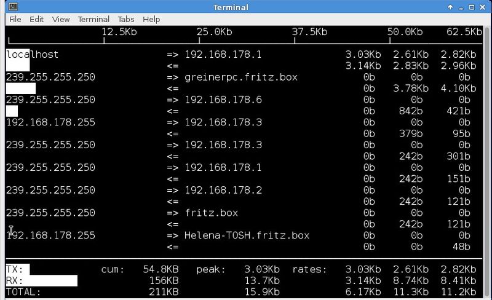The width and height of the screenshot is (492, 300).
Task: Click the localhost host entry
Action: (33, 55)
